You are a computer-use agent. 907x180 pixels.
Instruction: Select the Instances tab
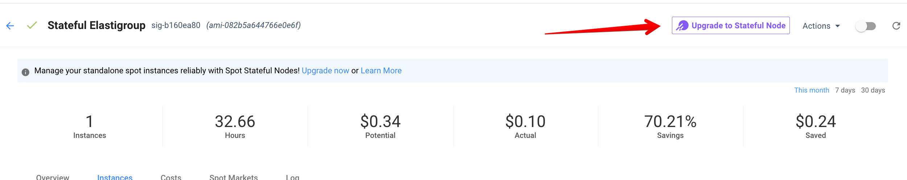tap(115, 177)
